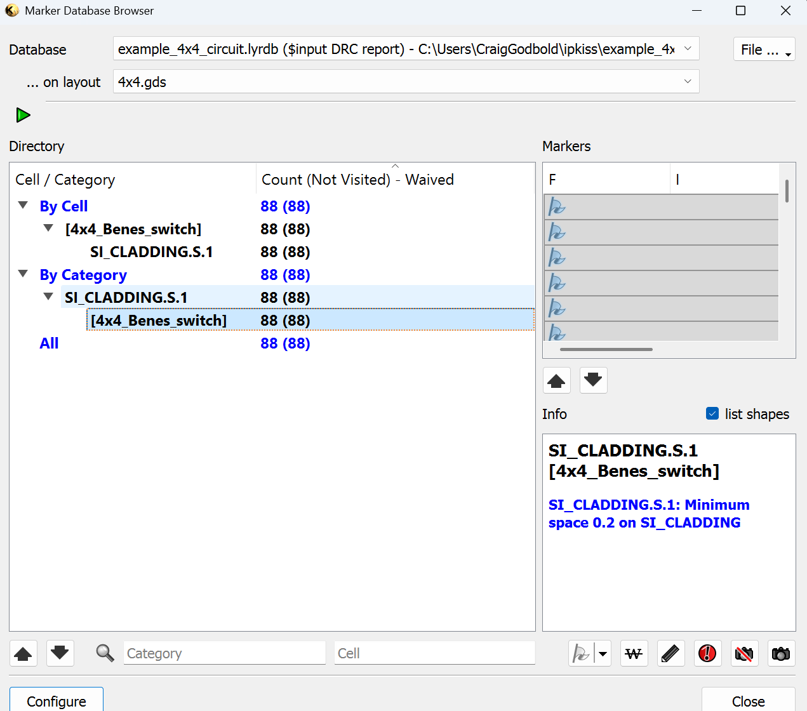
Task: Click the Close button
Action: pos(748,701)
